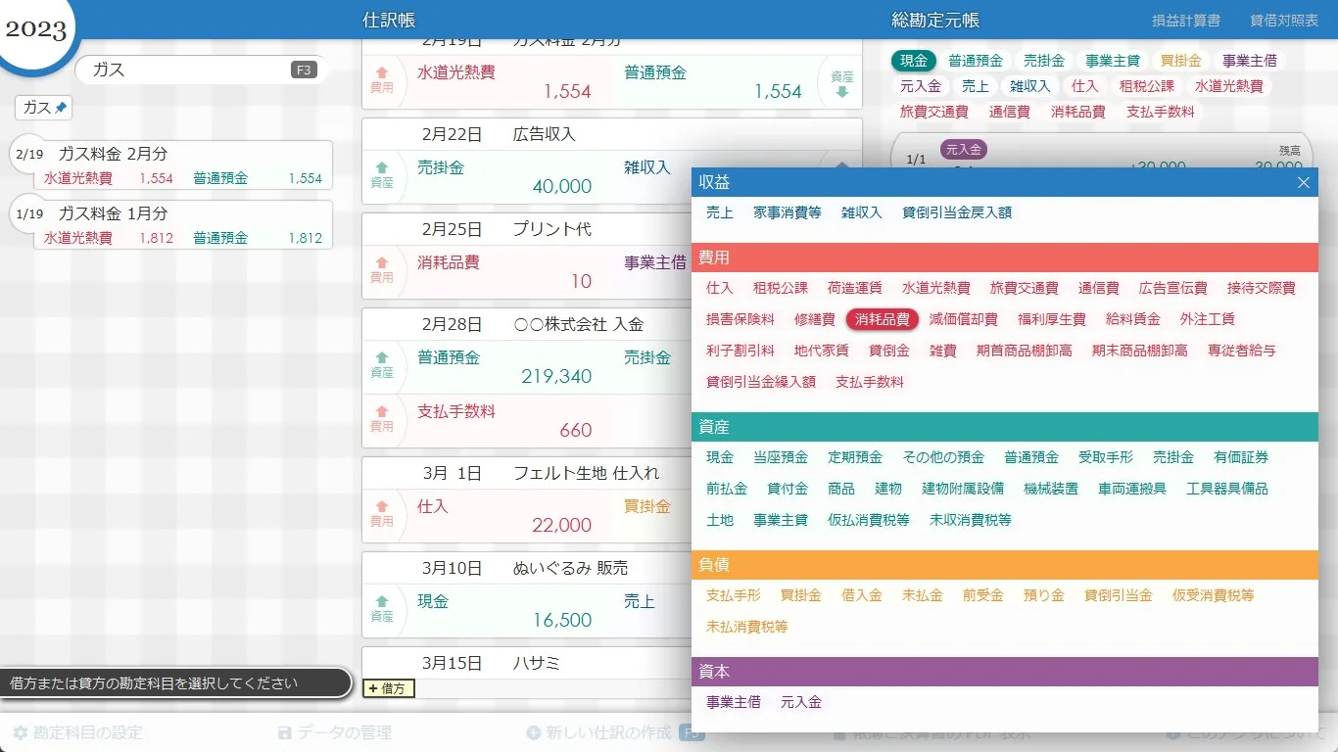Click the 費用 arrow icon beside 水道光熱費 1,554
The width and height of the screenshot is (1338, 752).
point(382,73)
